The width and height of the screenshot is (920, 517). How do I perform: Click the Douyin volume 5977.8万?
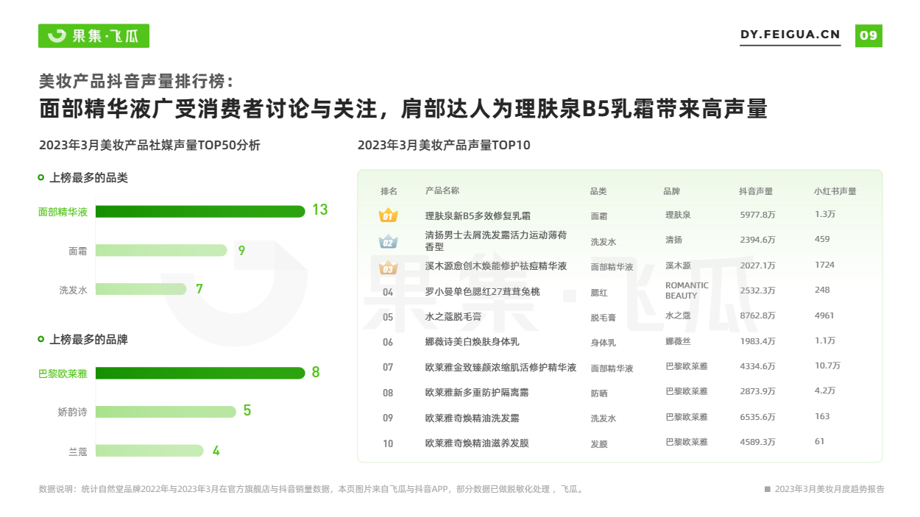pos(757,215)
